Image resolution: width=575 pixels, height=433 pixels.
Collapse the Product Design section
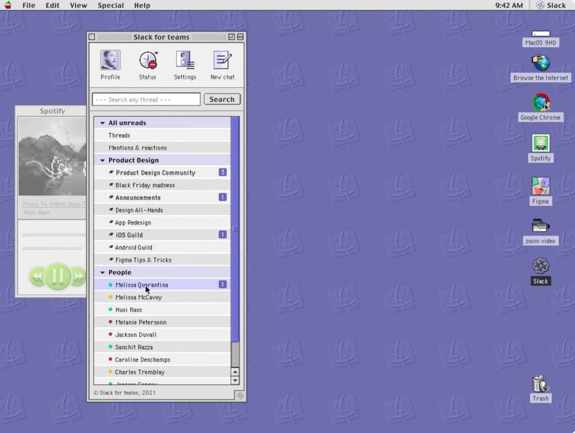(102, 160)
